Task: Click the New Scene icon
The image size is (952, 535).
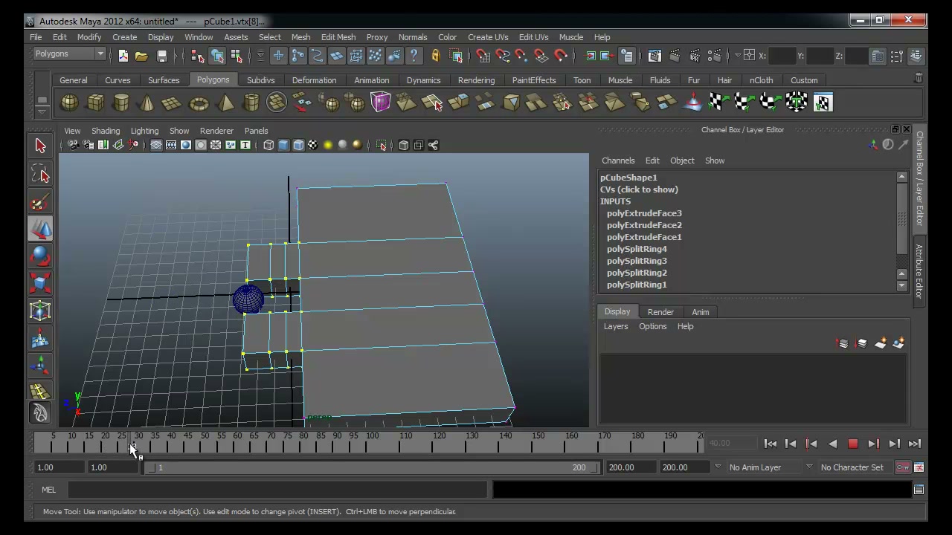Action: pos(123,56)
